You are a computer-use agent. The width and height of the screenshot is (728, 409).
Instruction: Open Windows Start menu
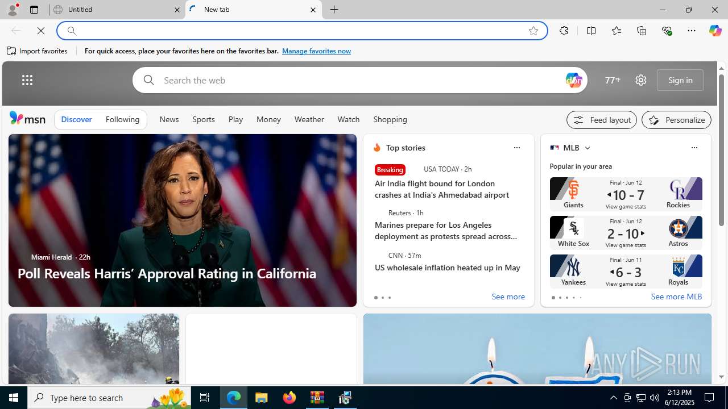point(14,398)
